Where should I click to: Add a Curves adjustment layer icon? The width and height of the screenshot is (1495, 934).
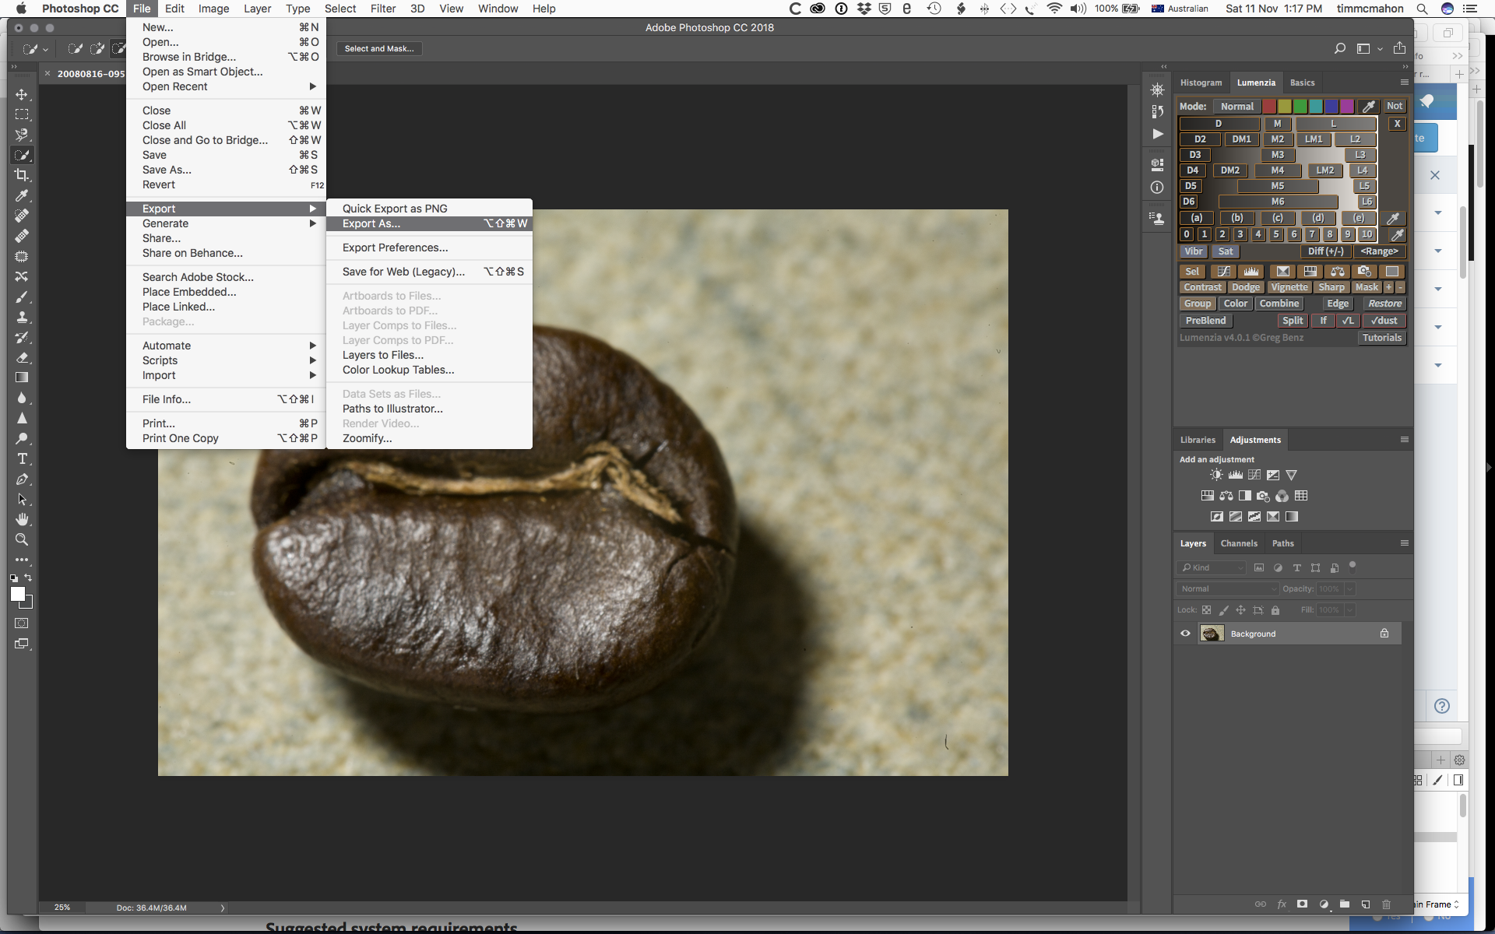pos(1254,475)
